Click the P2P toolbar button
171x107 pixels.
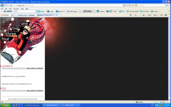point(122,11)
